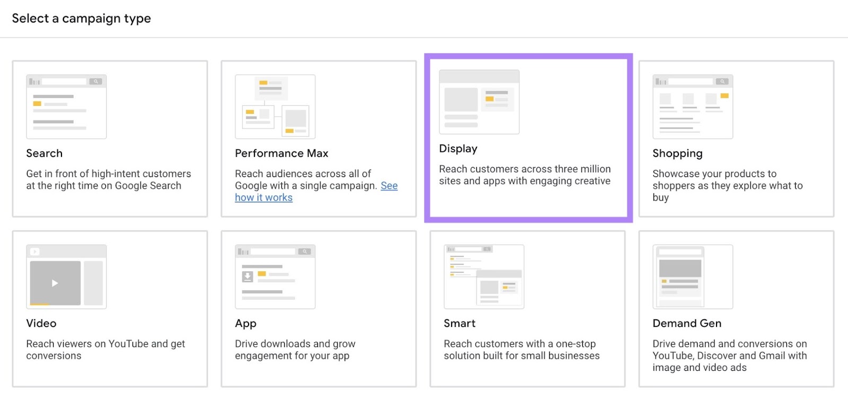Click the Shopping card description text
The height and width of the screenshot is (402, 848).
(x=727, y=185)
